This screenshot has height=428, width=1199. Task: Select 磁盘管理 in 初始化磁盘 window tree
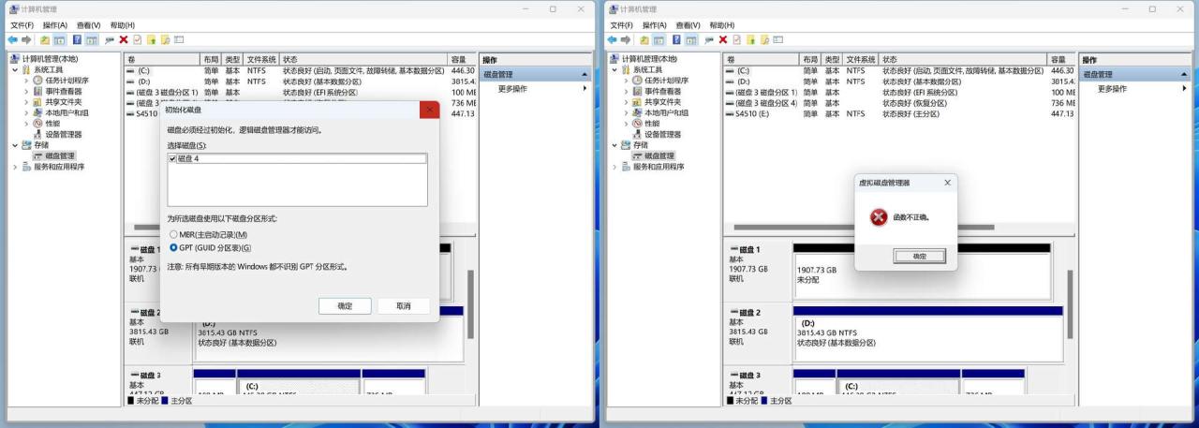[60, 155]
